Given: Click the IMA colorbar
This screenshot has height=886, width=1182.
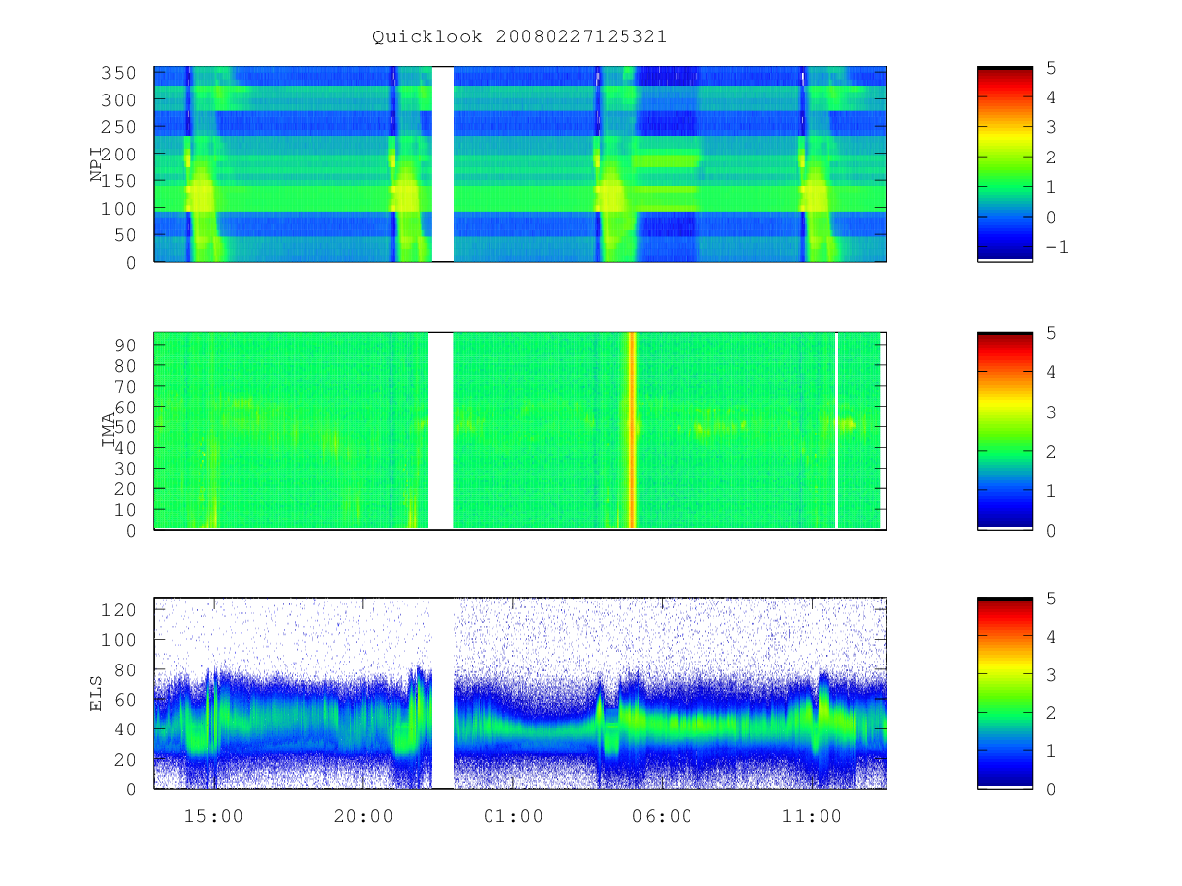Looking at the screenshot, I should point(1005,430).
